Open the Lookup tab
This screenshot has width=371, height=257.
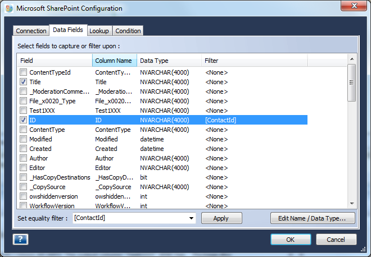click(x=99, y=31)
